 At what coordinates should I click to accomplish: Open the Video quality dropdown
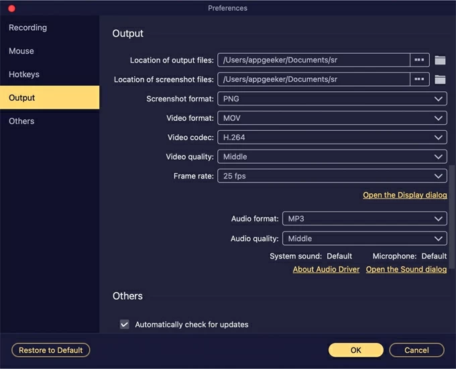point(331,157)
